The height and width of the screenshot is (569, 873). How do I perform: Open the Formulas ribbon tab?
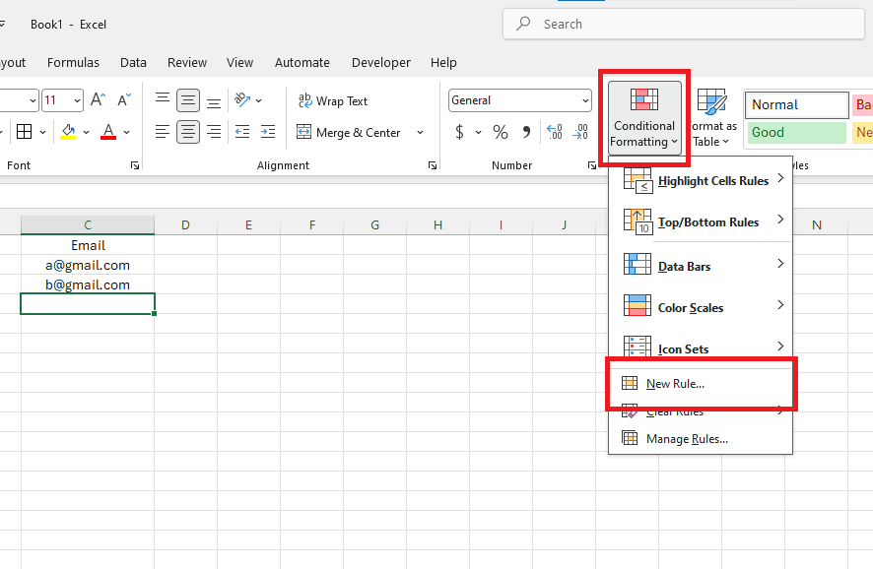coord(73,62)
